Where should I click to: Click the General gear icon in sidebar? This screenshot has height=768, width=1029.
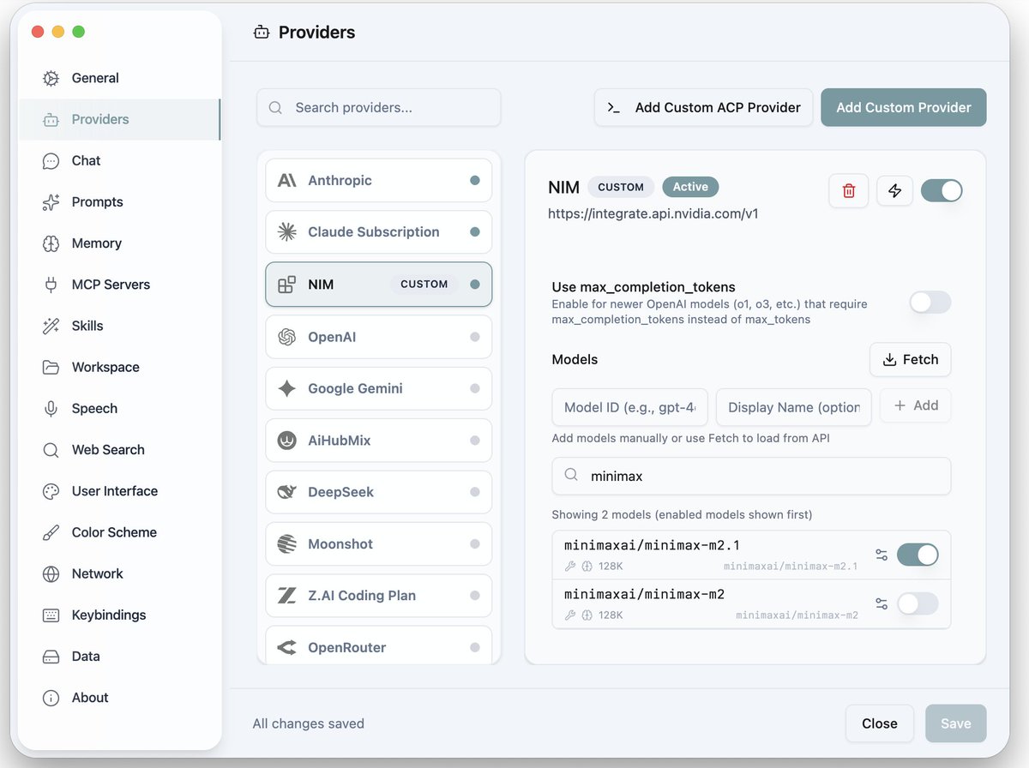click(51, 78)
